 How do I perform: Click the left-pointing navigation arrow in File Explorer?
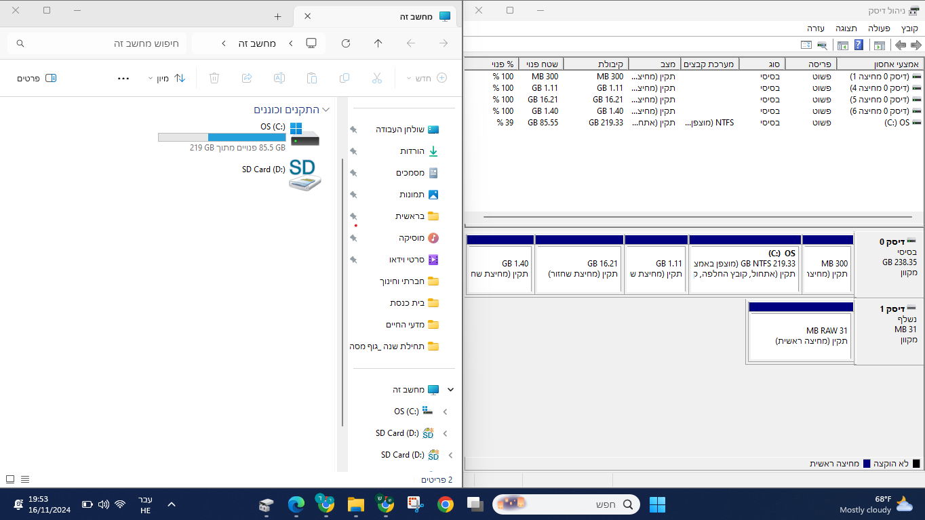pos(411,43)
